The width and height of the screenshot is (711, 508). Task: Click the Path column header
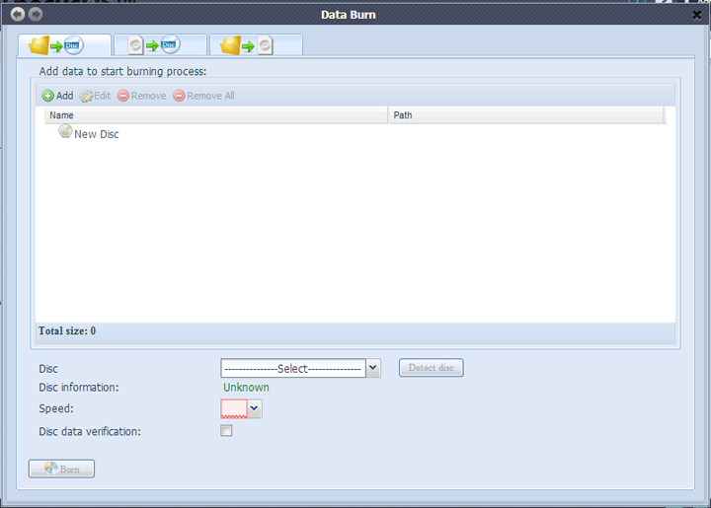(x=525, y=115)
